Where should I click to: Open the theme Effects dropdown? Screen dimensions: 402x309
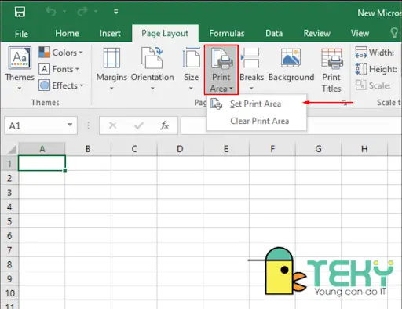coord(61,85)
